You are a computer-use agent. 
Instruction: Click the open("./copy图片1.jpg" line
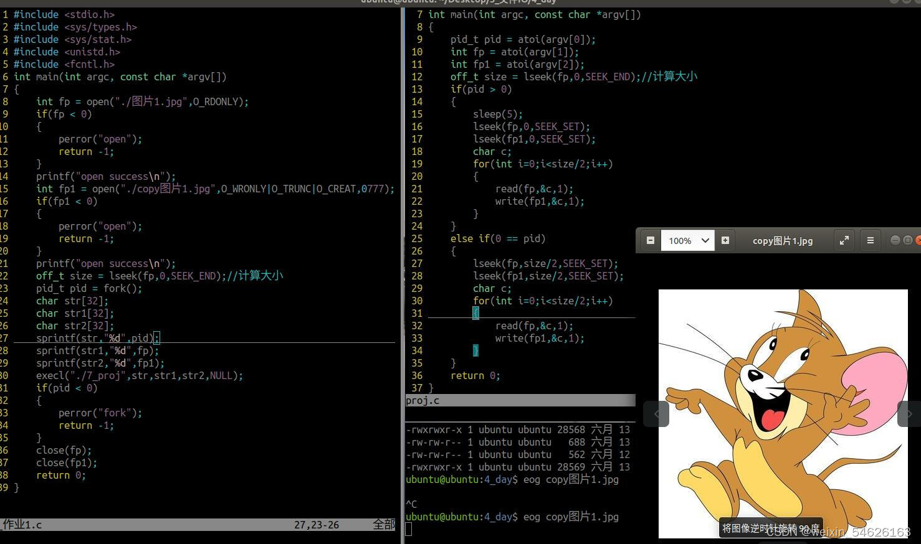(x=215, y=189)
